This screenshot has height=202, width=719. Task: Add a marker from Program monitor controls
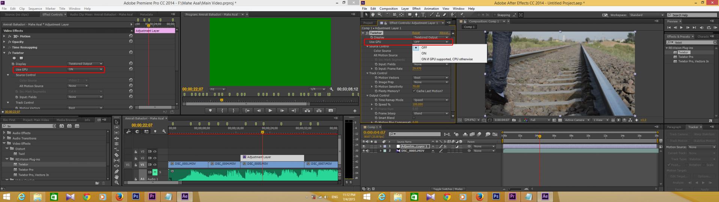(x=210, y=111)
